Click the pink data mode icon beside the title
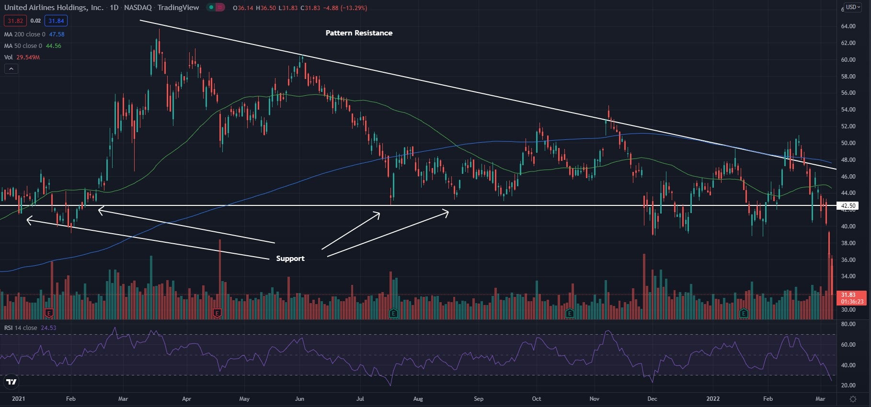 pyautogui.click(x=219, y=8)
